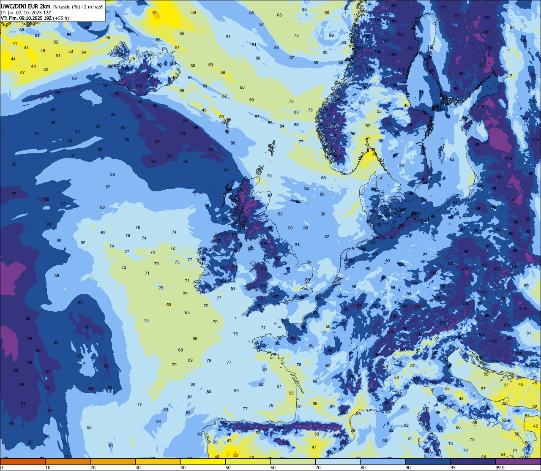
Task: Click the 60–70 light green legend swatch
Action: point(293,461)
